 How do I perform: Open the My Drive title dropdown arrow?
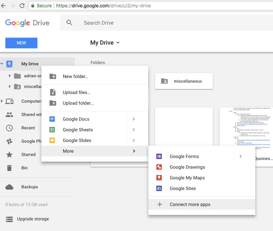[118, 43]
